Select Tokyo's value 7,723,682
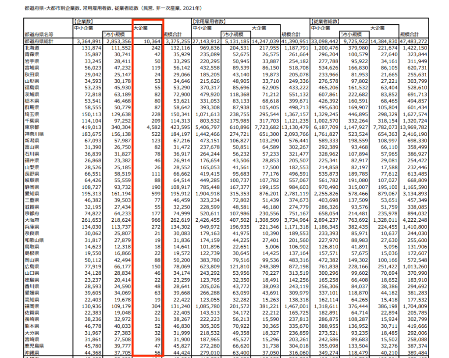The image size is (449, 358). pyautogui.click(x=267, y=128)
